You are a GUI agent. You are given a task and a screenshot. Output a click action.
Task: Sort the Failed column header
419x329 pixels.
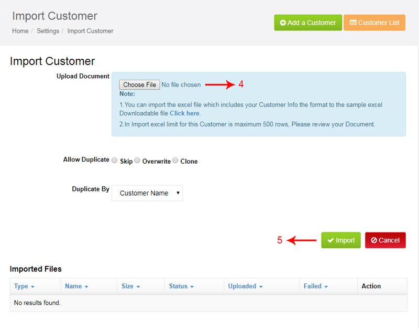coord(316,286)
